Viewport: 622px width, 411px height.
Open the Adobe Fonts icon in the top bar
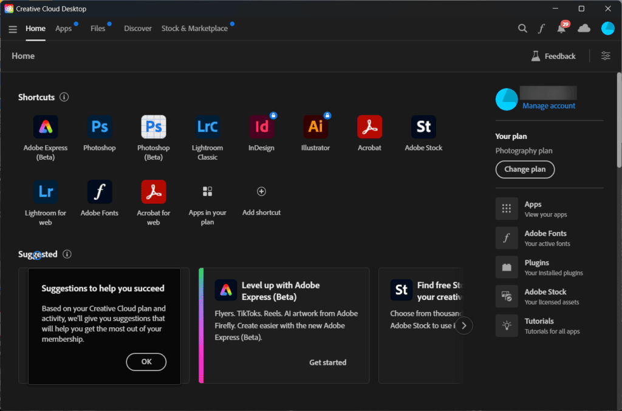542,29
